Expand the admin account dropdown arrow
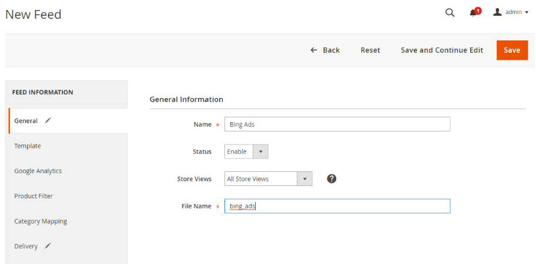536x264 pixels. (527, 13)
